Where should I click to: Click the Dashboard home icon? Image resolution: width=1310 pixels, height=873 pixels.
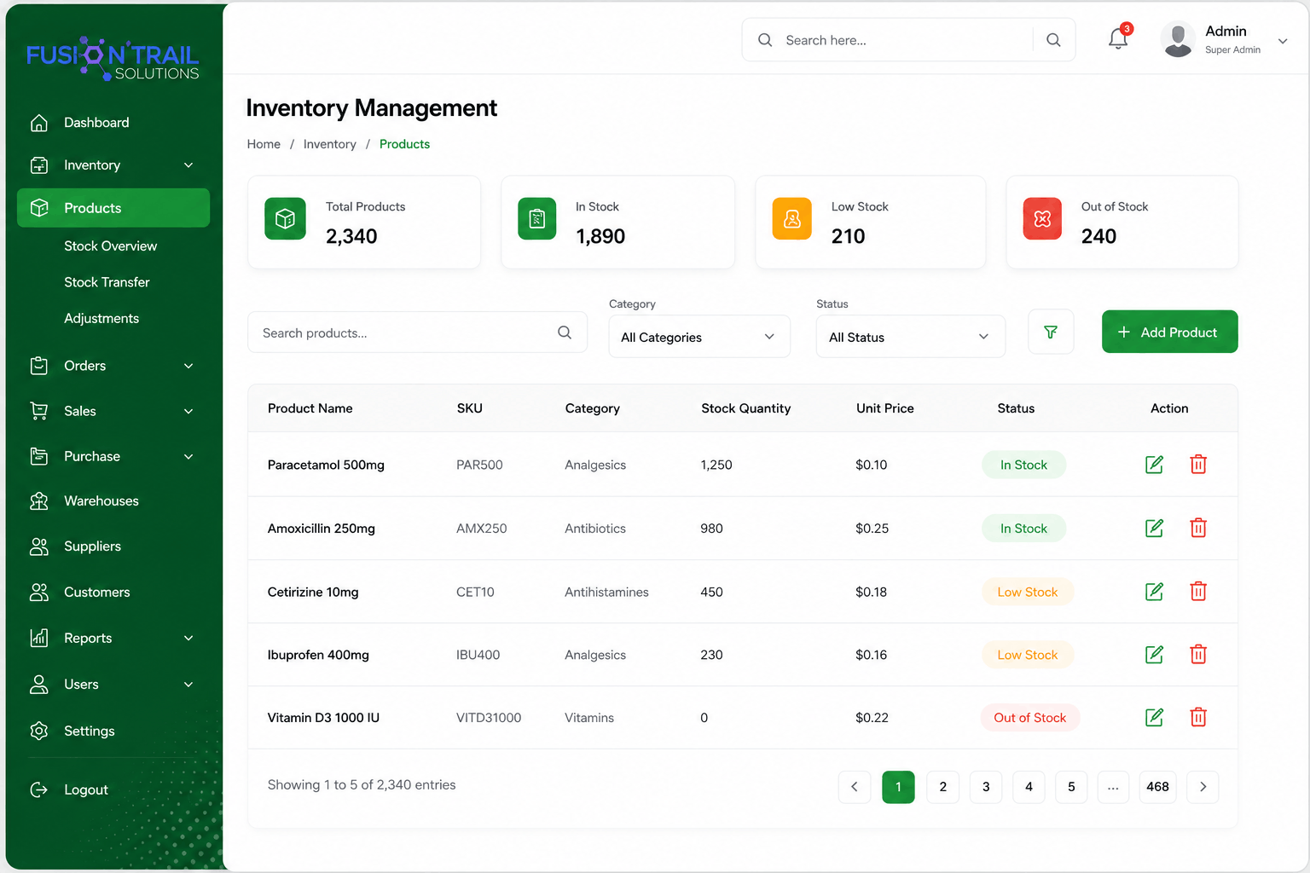39,123
